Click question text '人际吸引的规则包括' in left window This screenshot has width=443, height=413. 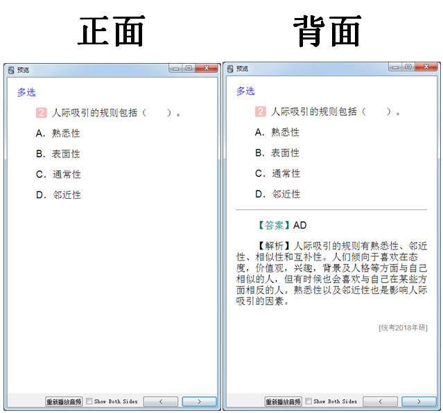coord(95,113)
